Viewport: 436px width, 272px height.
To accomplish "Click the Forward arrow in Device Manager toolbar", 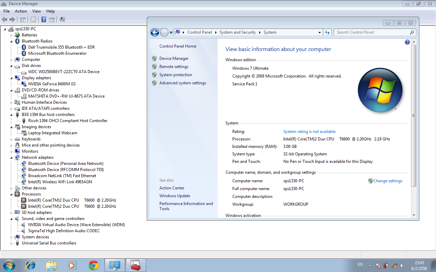I will pyautogui.click(x=12, y=19).
